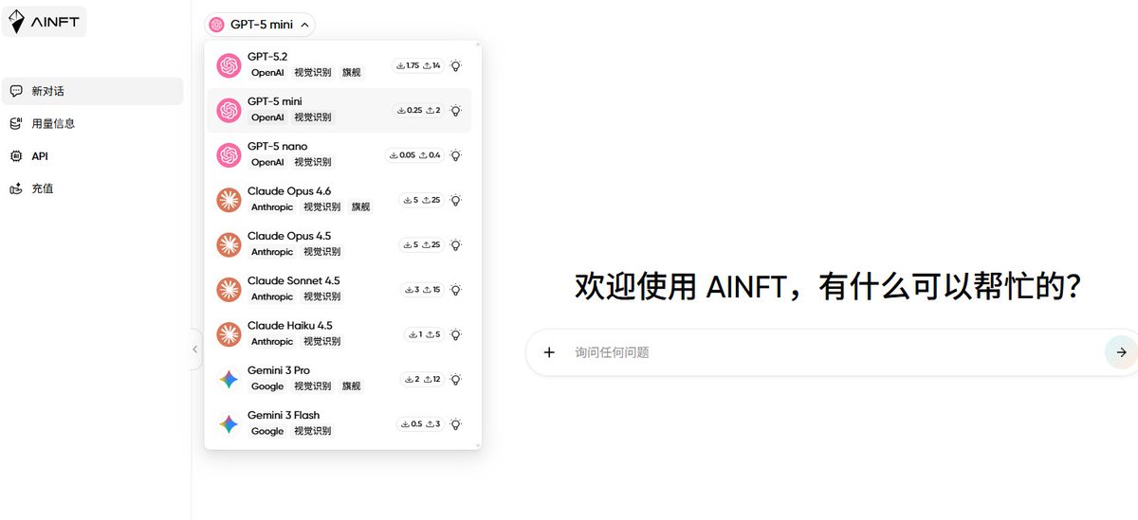Collapse the sidebar with the chevron handle
1138x520 pixels.
pos(195,349)
